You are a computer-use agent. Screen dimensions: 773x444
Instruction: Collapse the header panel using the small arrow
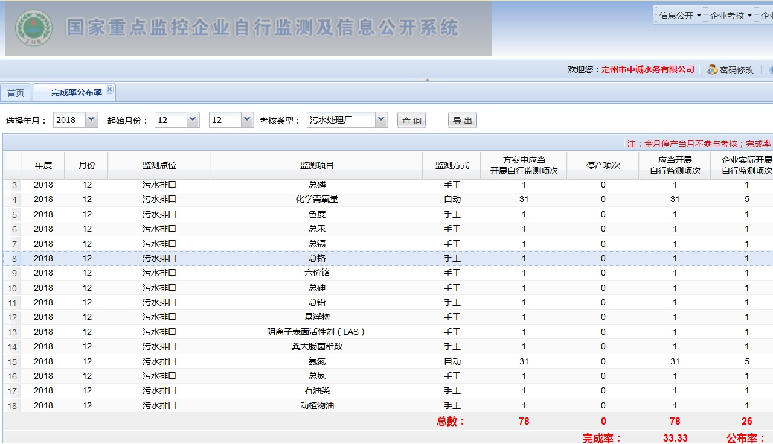(427, 79)
